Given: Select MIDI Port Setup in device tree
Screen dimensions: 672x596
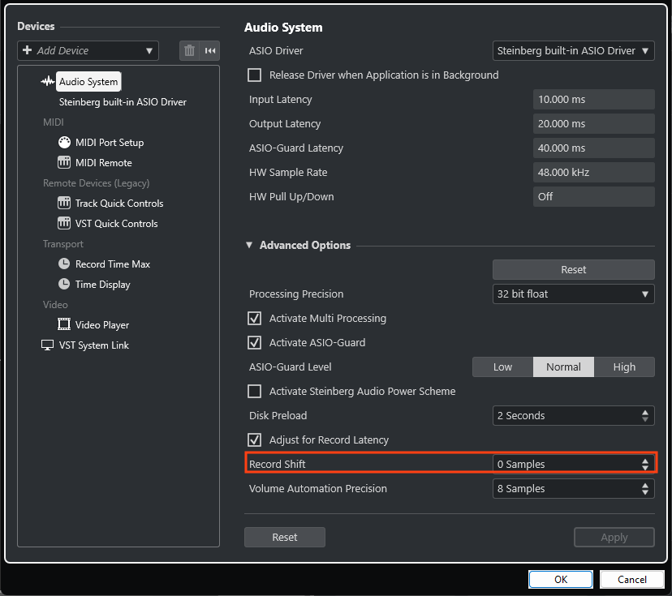Looking at the screenshot, I should click(x=110, y=142).
